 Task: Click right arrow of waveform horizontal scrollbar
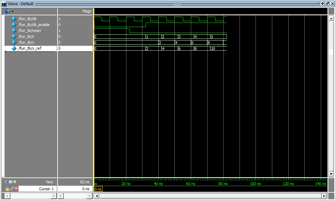[x=324, y=196]
